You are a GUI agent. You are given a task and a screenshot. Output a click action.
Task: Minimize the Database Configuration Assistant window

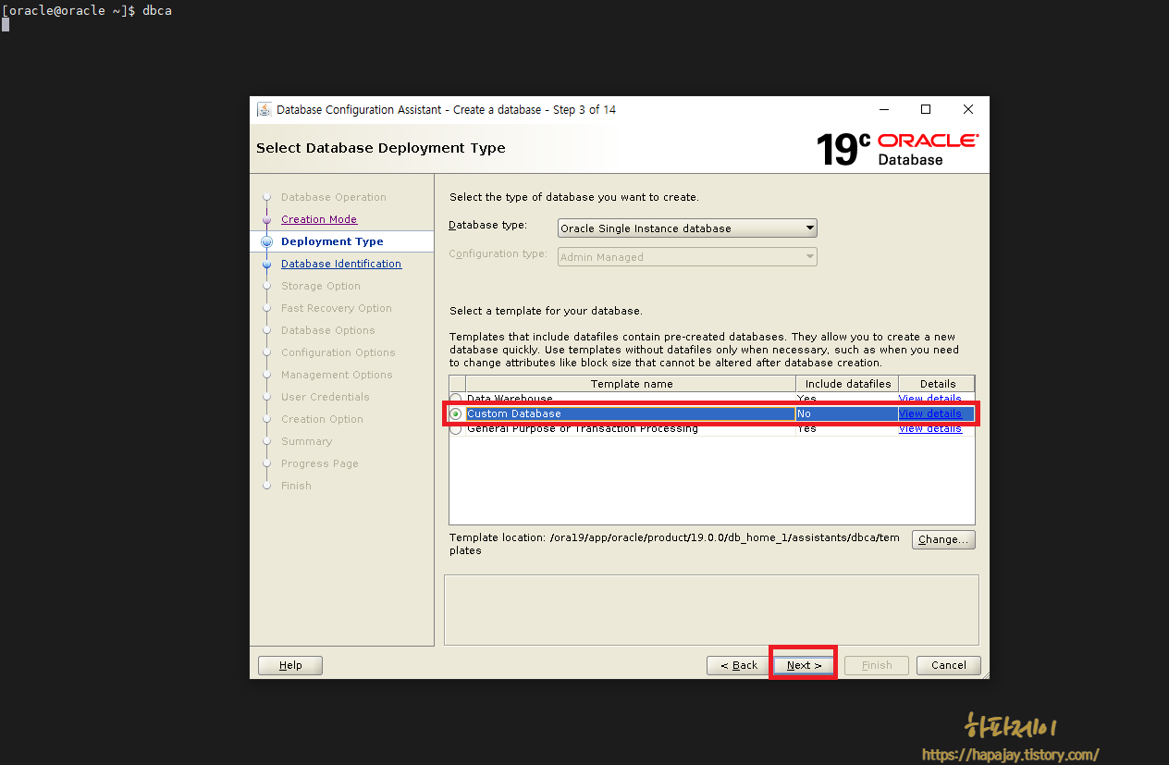(883, 109)
